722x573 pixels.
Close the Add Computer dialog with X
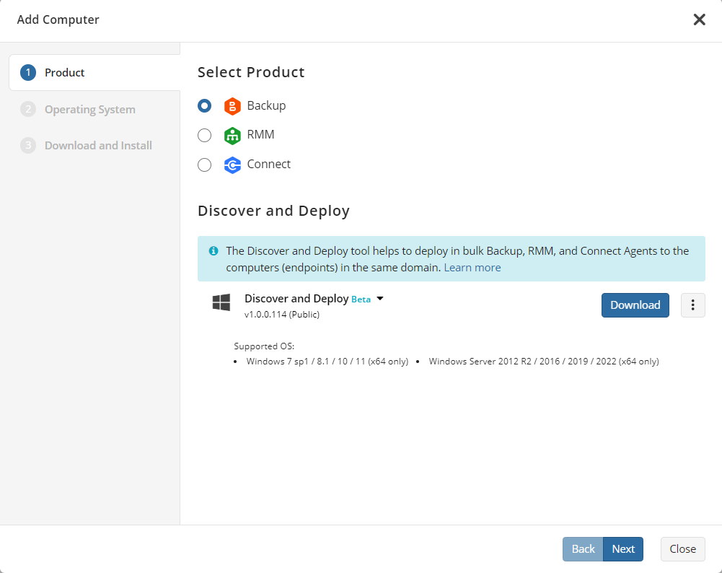(x=699, y=19)
